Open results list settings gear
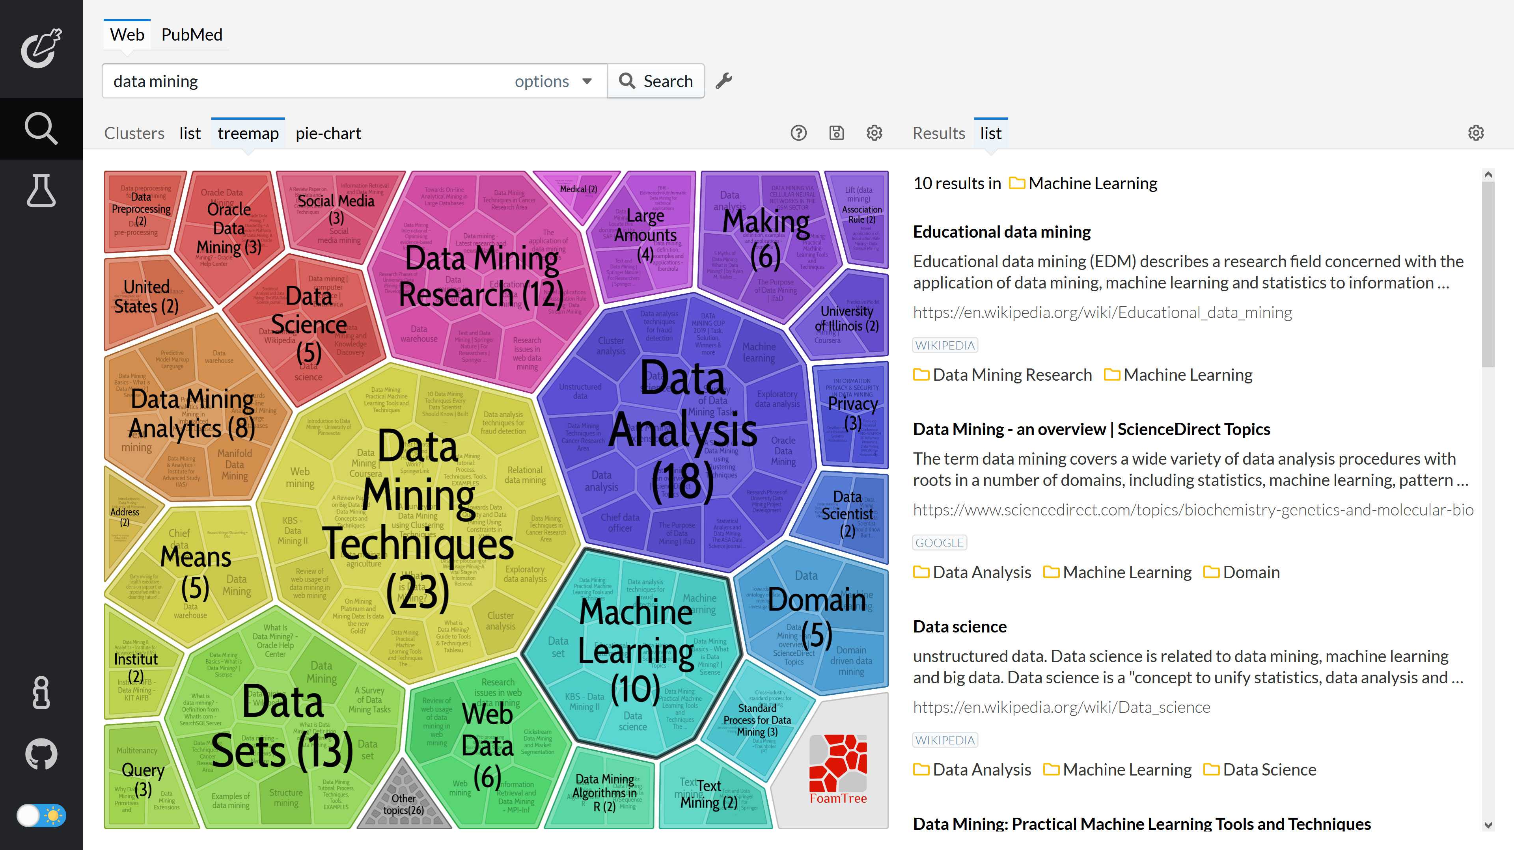The height and width of the screenshot is (850, 1514). [x=1475, y=133]
